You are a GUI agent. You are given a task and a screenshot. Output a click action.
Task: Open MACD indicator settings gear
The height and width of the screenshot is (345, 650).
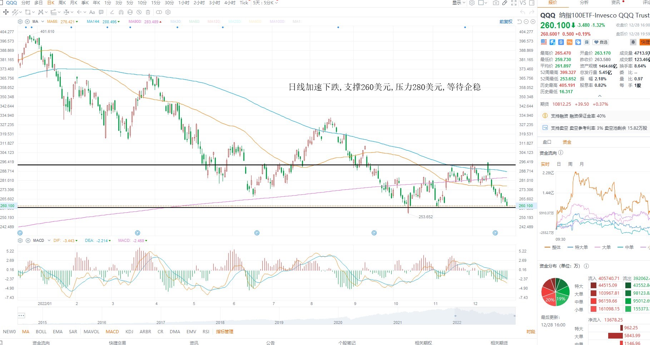click(x=20, y=240)
